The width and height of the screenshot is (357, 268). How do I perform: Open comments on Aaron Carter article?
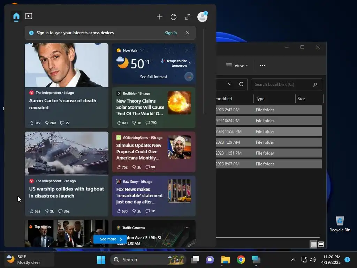pos(64,123)
